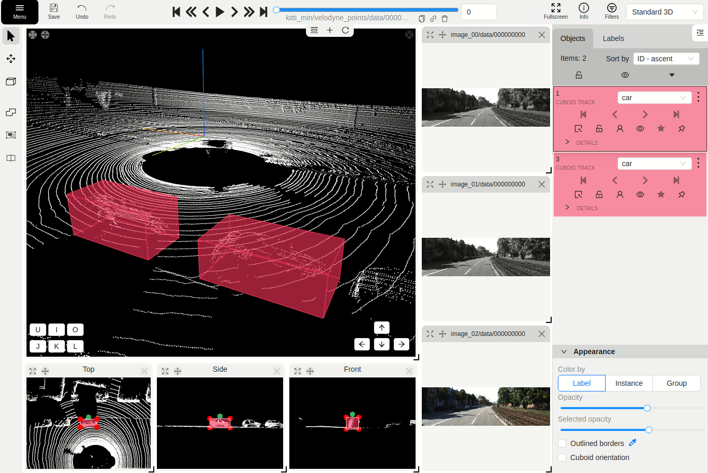Click the Save icon in top toolbar

coord(54,11)
